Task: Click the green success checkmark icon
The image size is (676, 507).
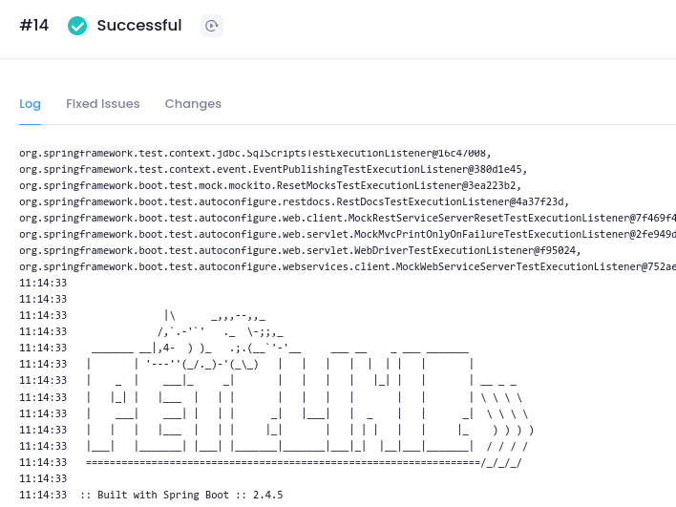Action: pyautogui.click(x=77, y=26)
